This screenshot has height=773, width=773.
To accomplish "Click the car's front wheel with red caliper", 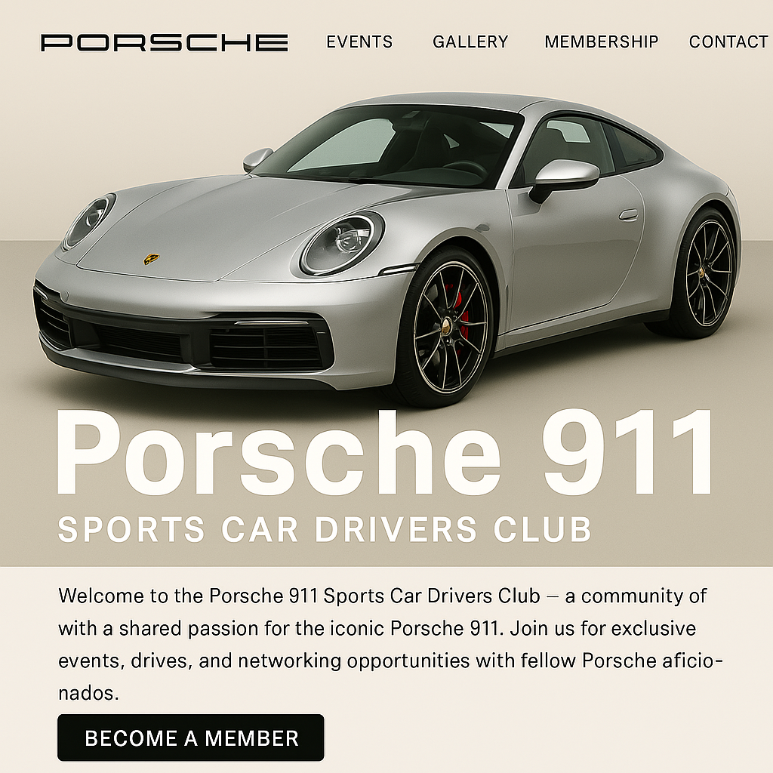I will [x=446, y=326].
